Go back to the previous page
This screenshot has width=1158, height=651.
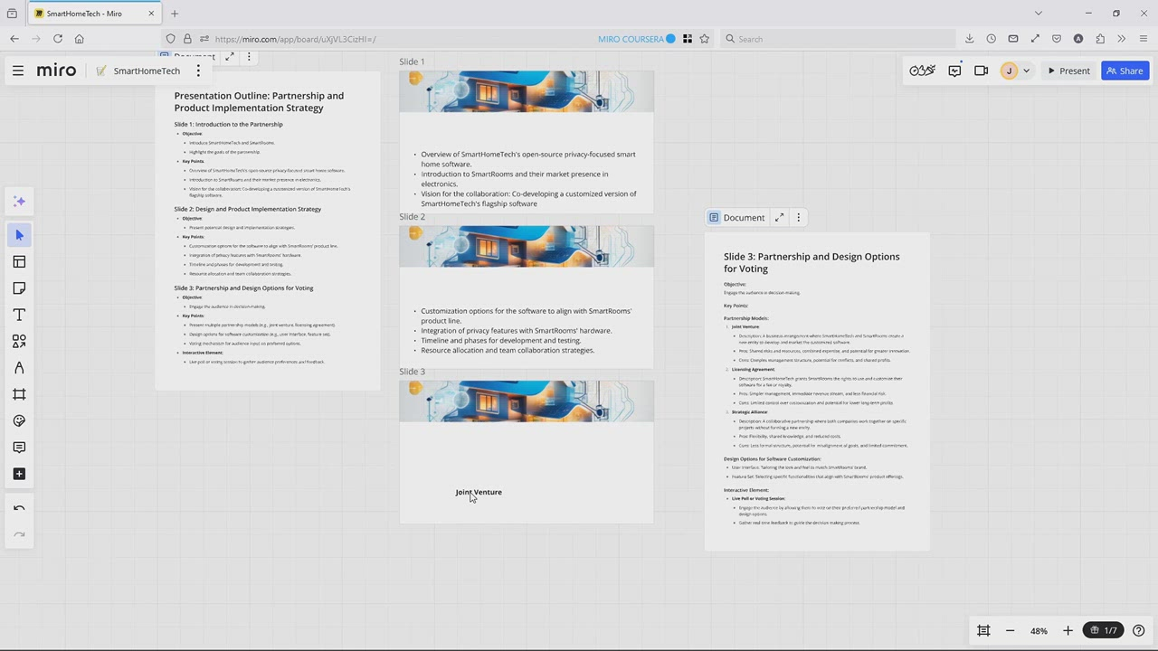[x=14, y=39]
